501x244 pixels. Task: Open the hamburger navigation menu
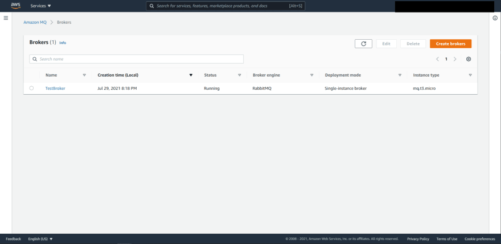tap(6, 18)
